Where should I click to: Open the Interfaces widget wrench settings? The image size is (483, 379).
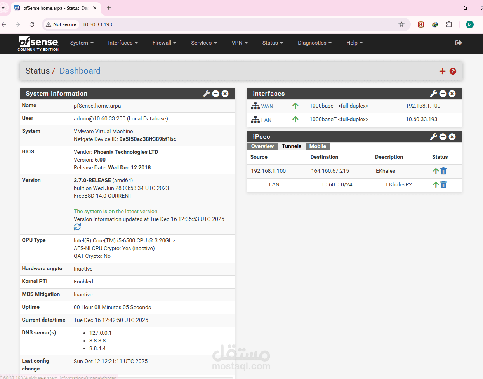coord(433,94)
